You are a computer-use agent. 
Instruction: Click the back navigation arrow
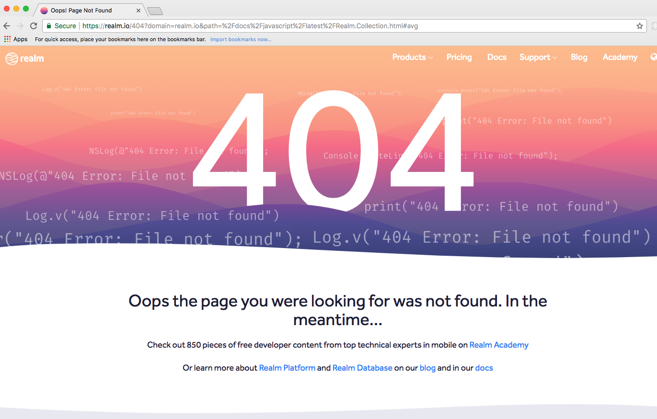click(x=7, y=26)
